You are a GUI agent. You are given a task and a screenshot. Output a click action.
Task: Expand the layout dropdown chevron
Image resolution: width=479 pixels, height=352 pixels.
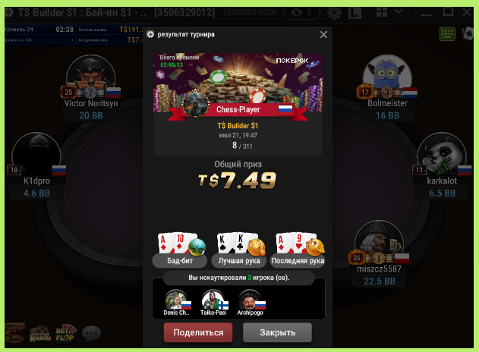(399, 11)
